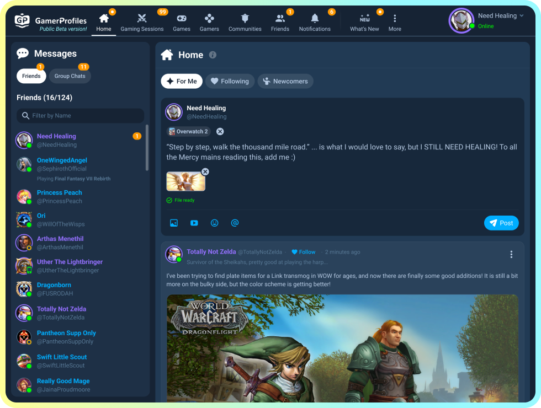Click Dragonborn's avatar in friends list
The width and height of the screenshot is (541, 408).
click(24, 289)
